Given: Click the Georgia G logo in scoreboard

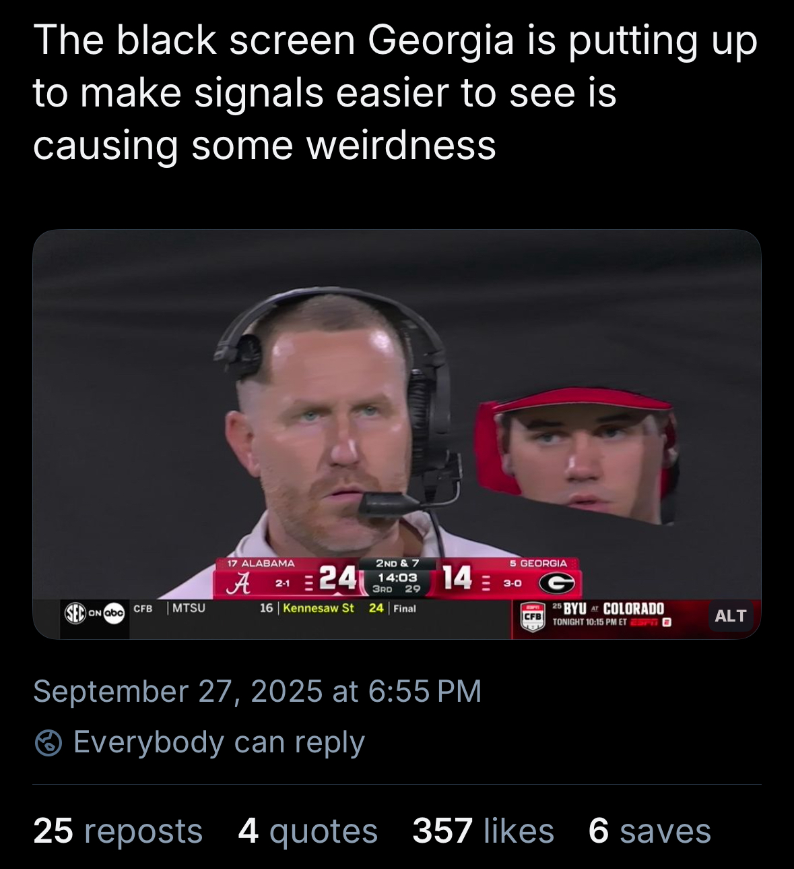Looking at the screenshot, I should 556,582.
